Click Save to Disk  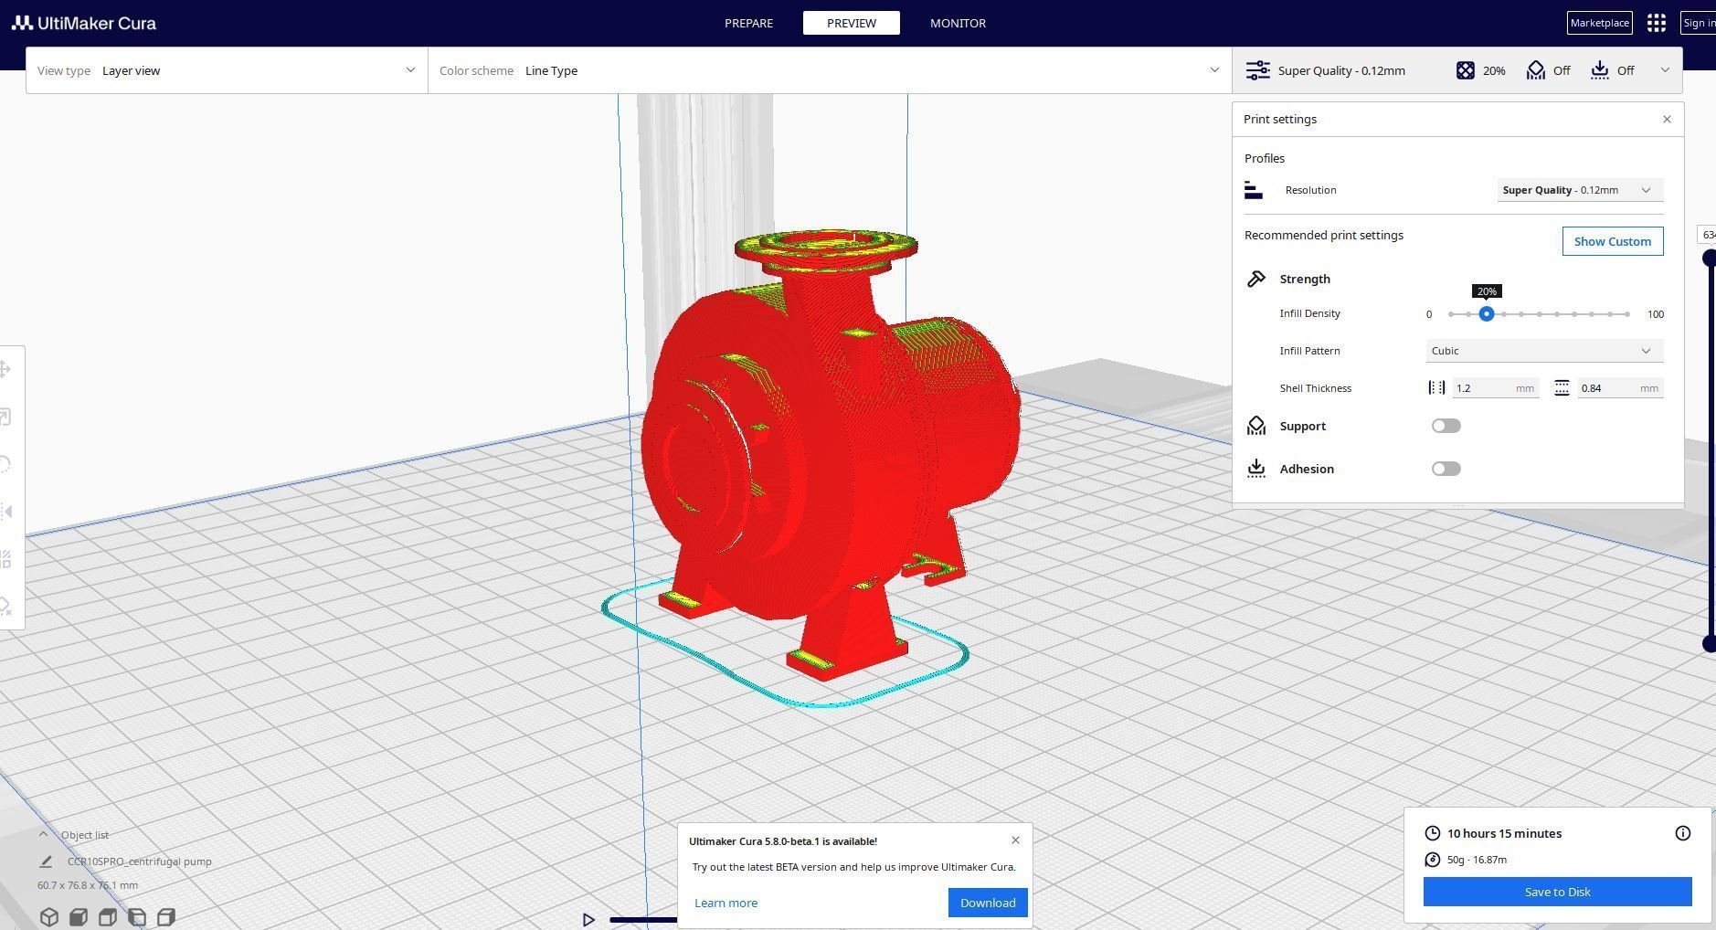click(1557, 892)
